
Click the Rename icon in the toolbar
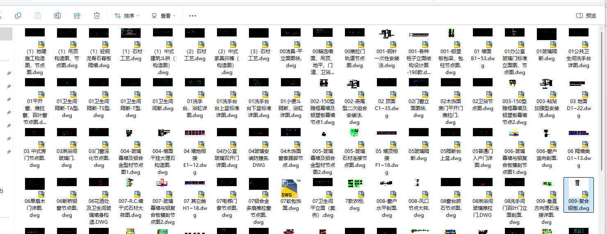[x=57, y=16]
